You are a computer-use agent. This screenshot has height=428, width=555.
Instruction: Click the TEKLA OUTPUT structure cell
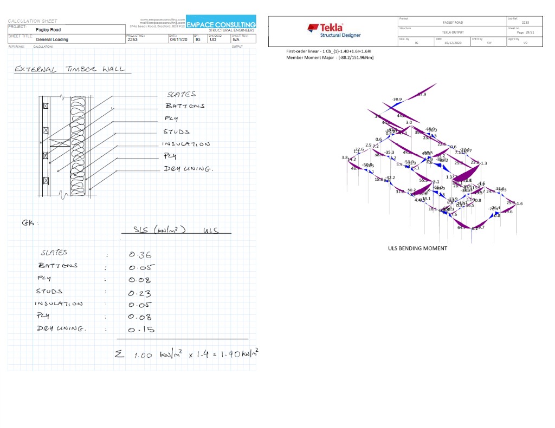point(453,31)
